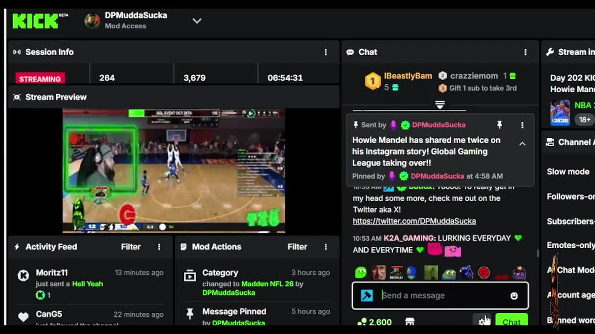Expand the DPMuddaSucka channel switcher chevron
595x334 pixels.
point(197,21)
